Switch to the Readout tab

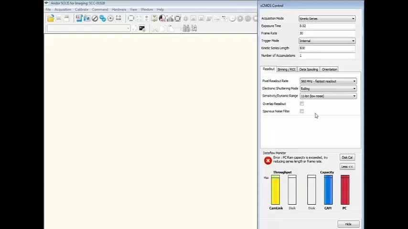(268, 69)
